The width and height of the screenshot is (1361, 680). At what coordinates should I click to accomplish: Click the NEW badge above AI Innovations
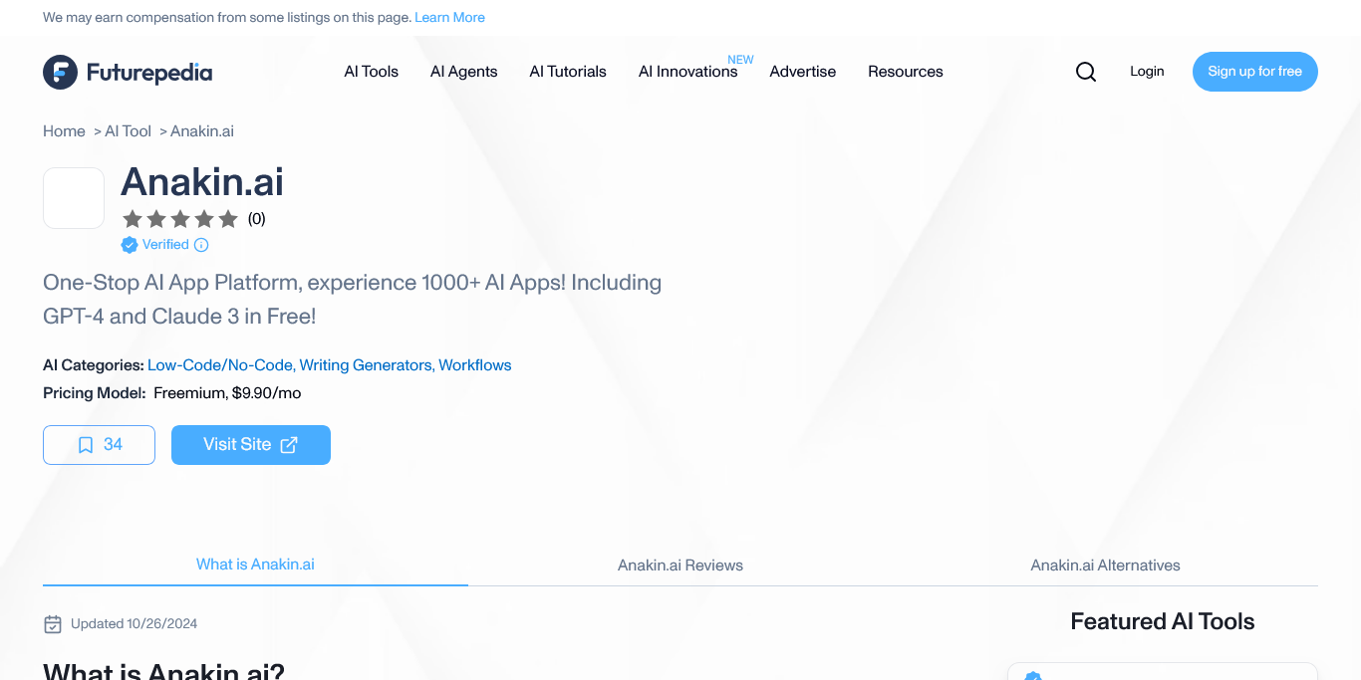[740, 60]
